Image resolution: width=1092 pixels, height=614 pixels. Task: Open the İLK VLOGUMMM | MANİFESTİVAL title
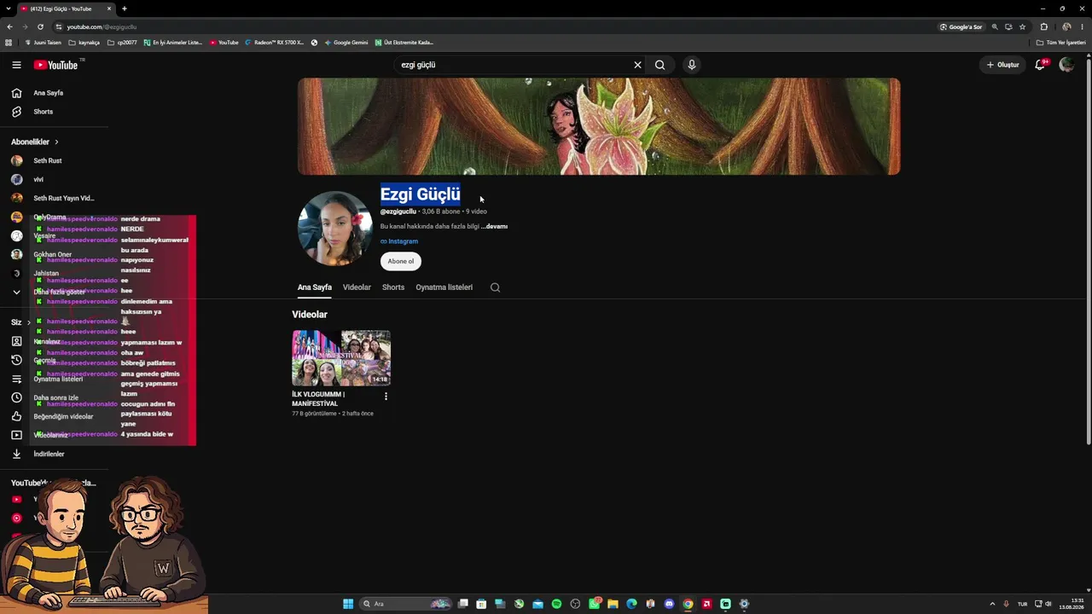coord(318,399)
